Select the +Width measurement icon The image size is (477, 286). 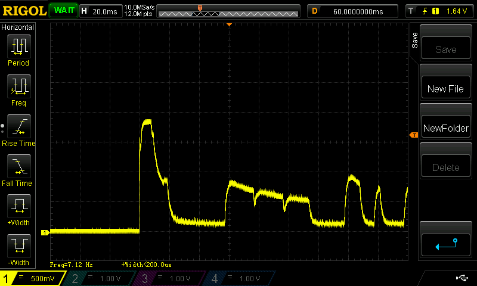pos(19,206)
